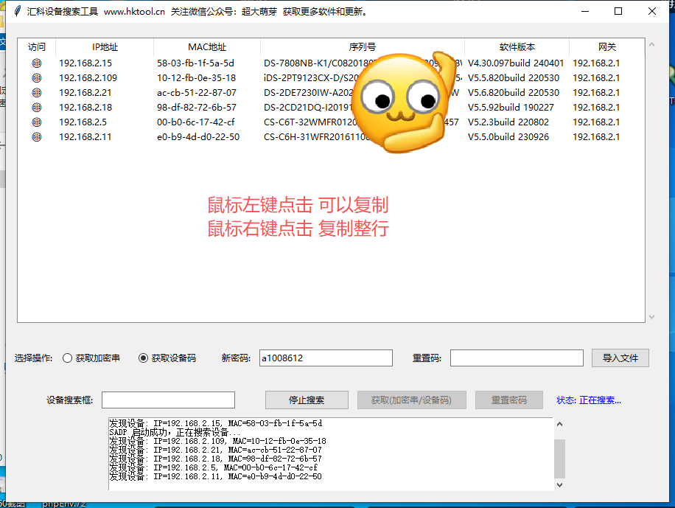The image size is (675, 508).
Task: Click the empty 重置码 input box
Action: [x=516, y=358]
